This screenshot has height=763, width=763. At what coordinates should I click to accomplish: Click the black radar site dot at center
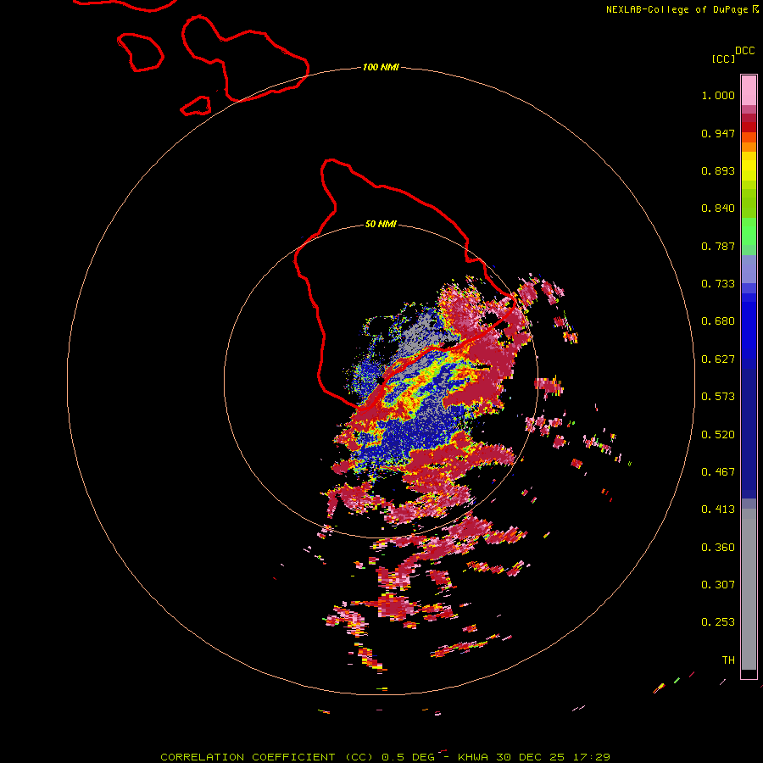click(x=380, y=380)
